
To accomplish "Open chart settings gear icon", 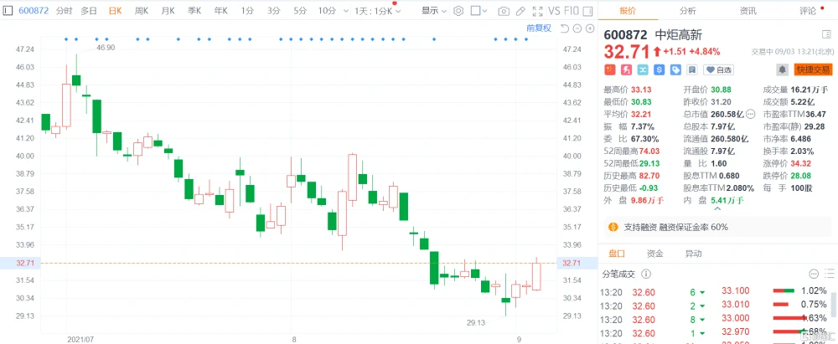I will point(458,11).
